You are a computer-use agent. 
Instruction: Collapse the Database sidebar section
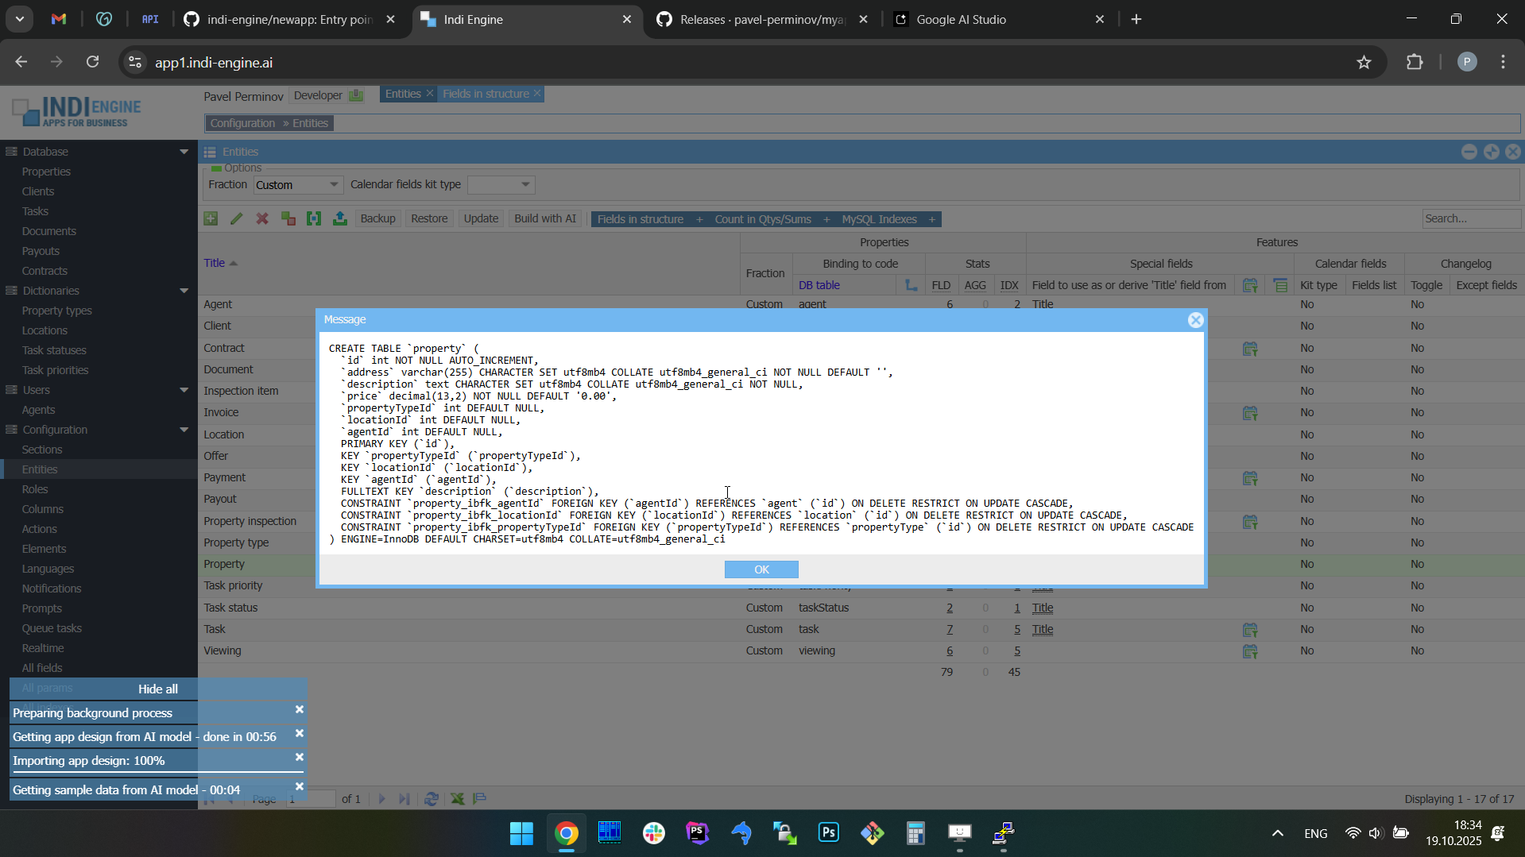pos(184,152)
